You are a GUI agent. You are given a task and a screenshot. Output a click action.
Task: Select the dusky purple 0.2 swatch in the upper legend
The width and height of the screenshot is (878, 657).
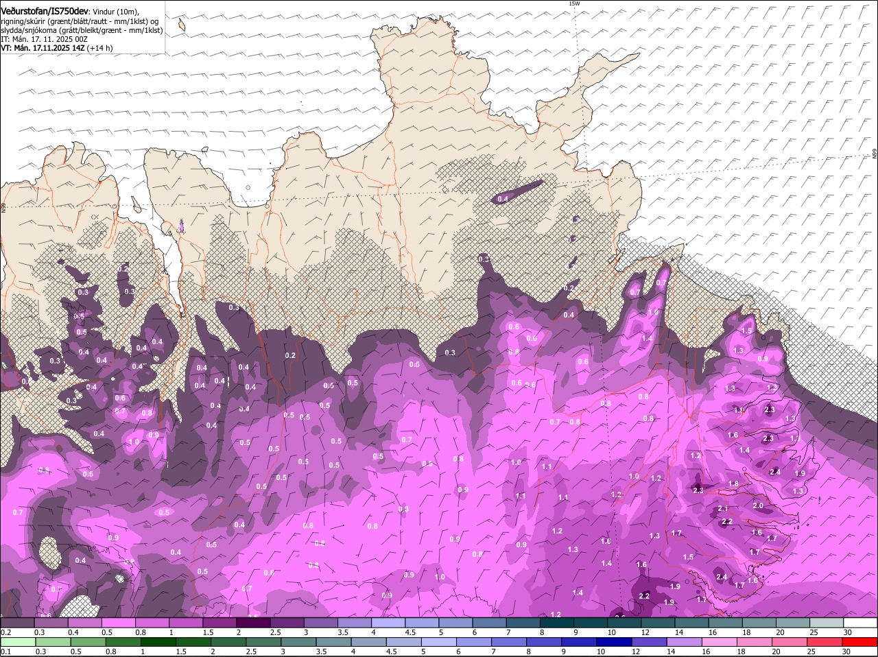(x=17, y=623)
